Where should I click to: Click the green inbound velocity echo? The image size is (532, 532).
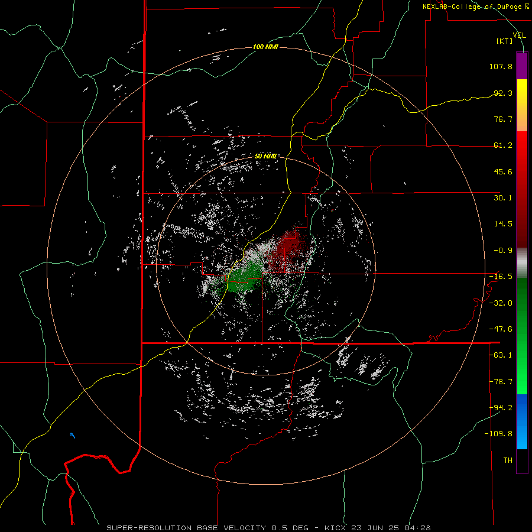[245, 277]
